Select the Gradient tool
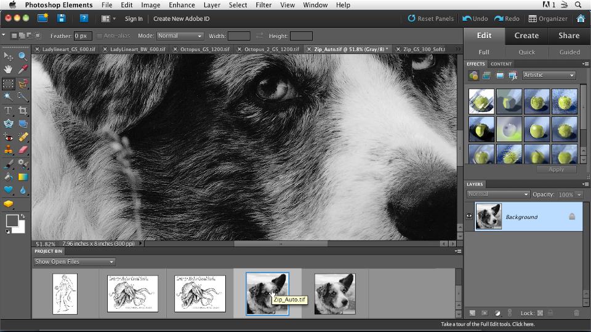This screenshot has height=332, width=591. pos(23,177)
